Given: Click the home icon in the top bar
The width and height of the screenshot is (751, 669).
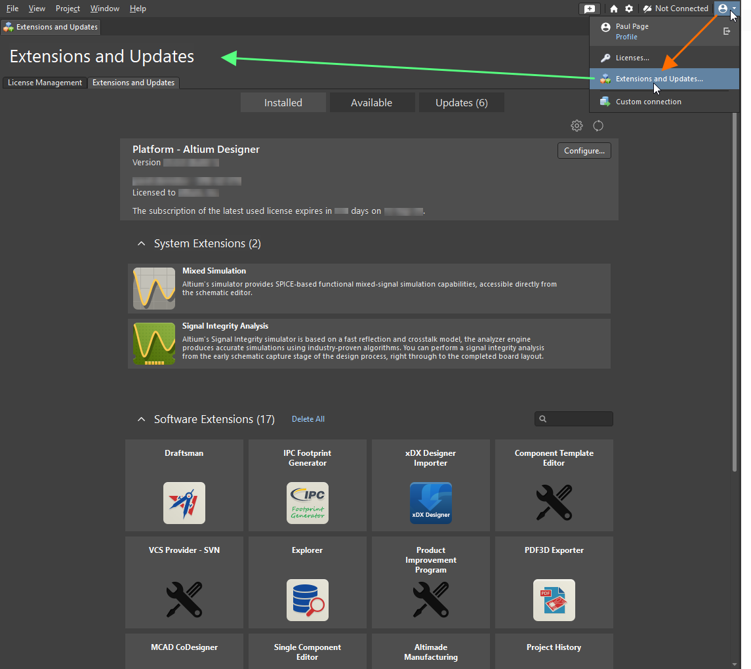Looking at the screenshot, I should coord(613,9).
